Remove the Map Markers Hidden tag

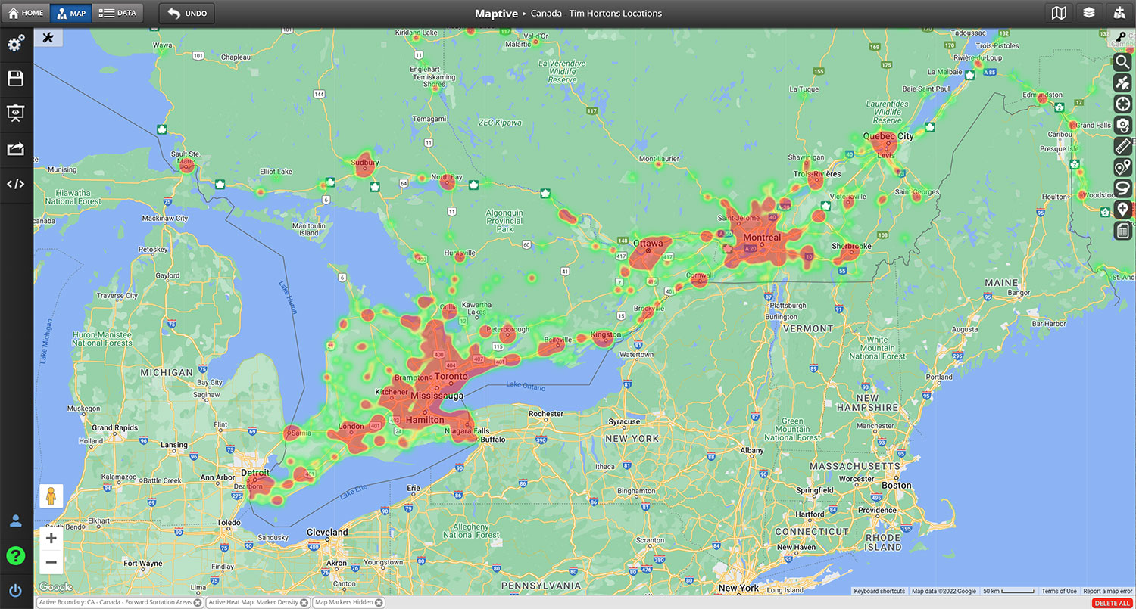pos(378,603)
